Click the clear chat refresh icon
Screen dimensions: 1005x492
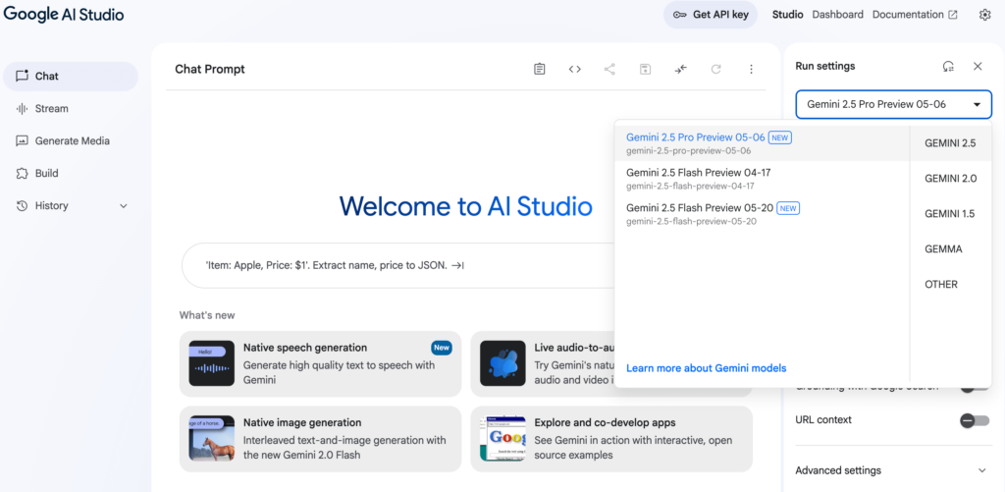click(x=715, y=69)
